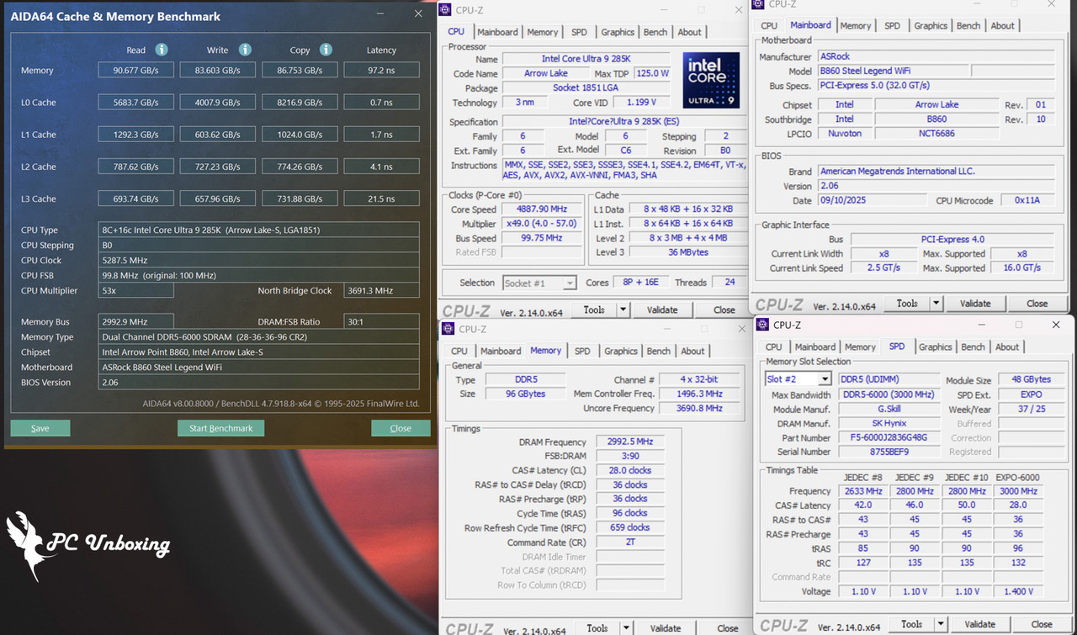Click the info icon beside Read in AIDA64

click(x=162, y=50)
